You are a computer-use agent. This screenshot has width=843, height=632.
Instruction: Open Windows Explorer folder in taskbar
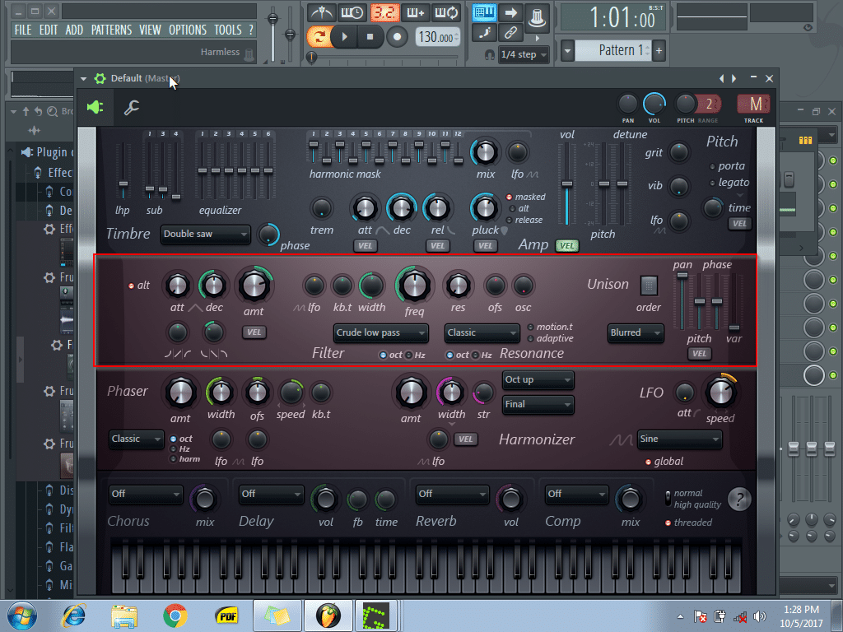click(x=124, y=616)
